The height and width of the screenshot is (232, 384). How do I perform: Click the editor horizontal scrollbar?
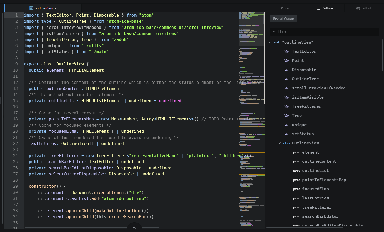(92, 228)
